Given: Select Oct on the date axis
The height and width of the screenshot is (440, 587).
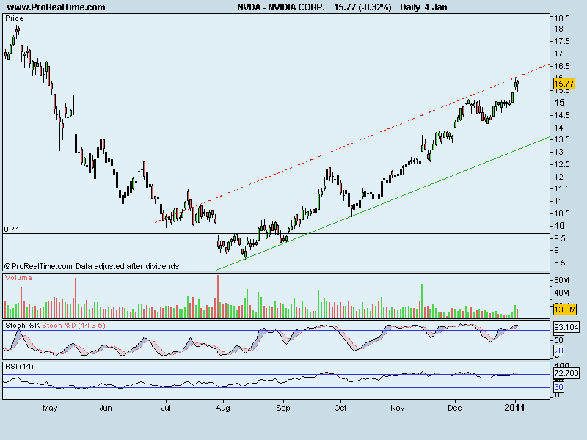Looking at the screenshot, I should click(x=340, y=408).
